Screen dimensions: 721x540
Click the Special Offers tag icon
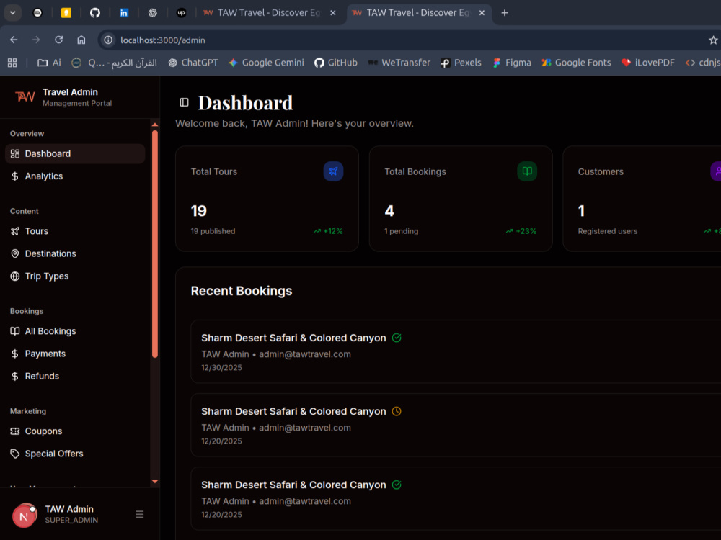[15, 454]
